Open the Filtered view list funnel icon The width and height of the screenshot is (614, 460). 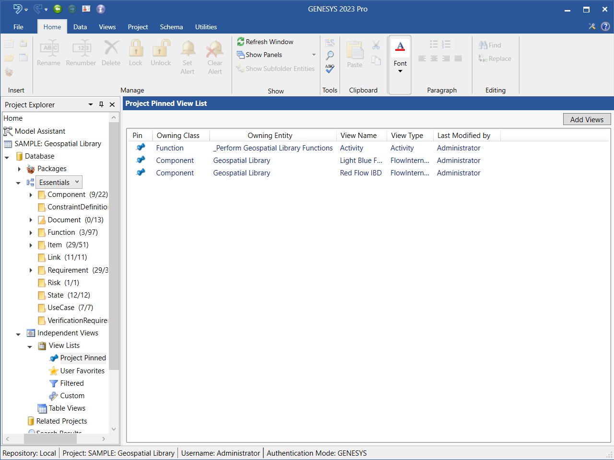(54, 383)
